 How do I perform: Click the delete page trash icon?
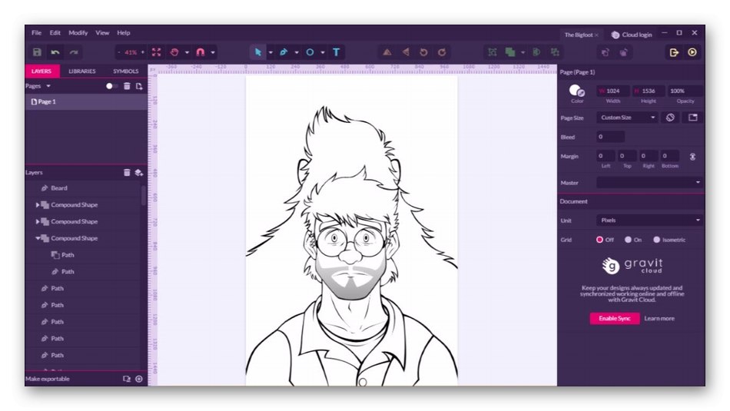point(127,86)
